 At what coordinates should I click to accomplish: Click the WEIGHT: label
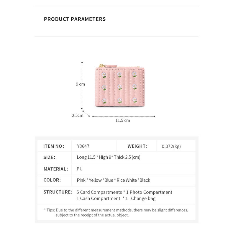(137, 146)
